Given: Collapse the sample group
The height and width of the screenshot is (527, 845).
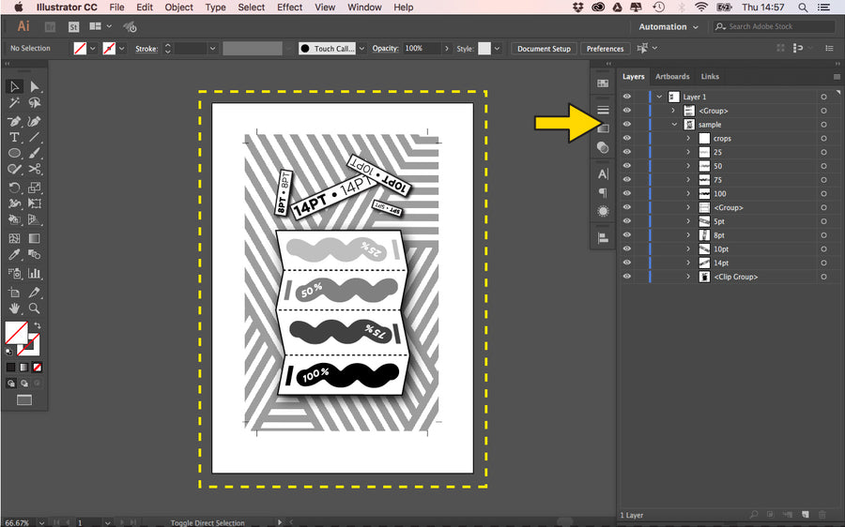Looking at the screenshot, I should (674, 125).
